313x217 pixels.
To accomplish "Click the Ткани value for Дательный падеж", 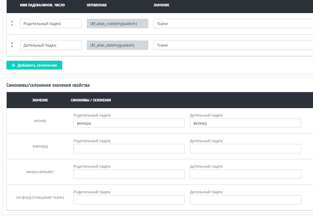I will pos(233,45).
